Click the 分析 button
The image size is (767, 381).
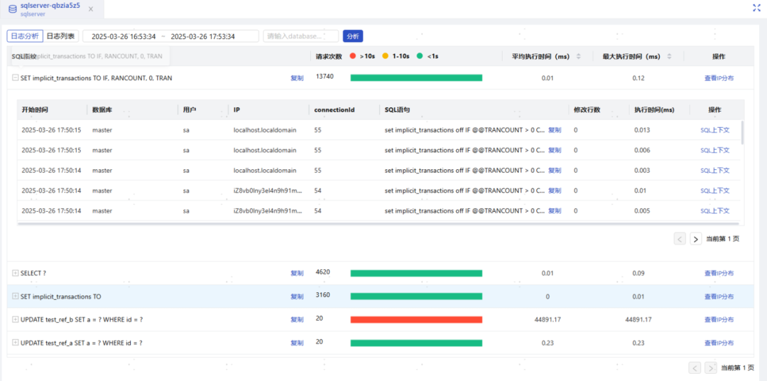tap(353, 36)
